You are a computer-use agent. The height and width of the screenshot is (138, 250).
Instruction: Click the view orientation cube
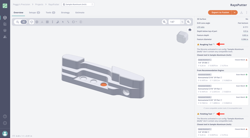(182, 37)
